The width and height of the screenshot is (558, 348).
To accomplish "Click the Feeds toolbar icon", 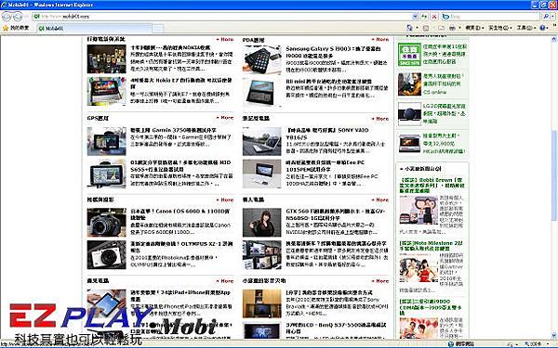I will pos(426,28).
